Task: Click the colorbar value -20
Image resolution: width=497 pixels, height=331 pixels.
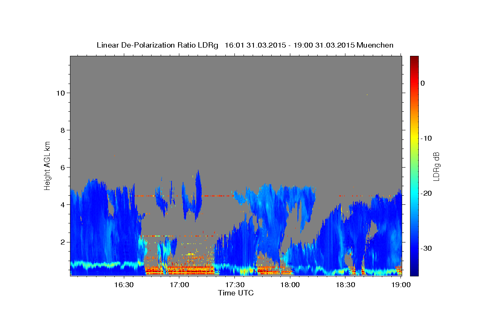Action: point(426,193)
